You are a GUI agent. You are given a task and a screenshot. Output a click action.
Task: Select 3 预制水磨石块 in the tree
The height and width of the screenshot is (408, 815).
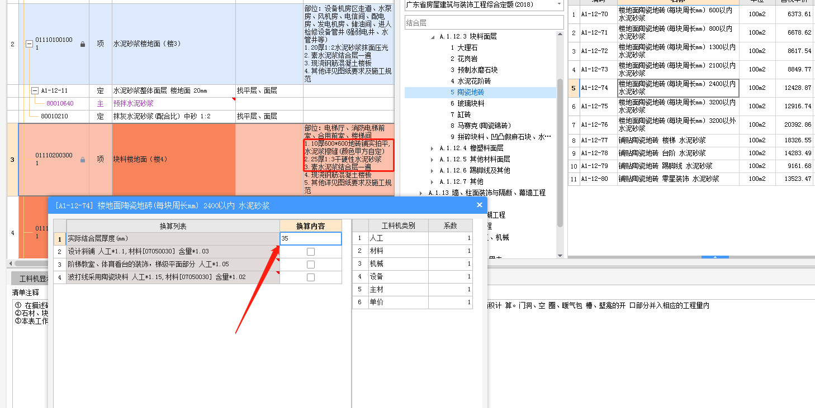(474, 70)
